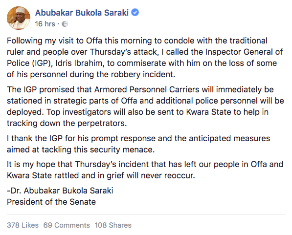Click the phrase robbery incident
The width and height of the screenshot is (292, 235).
click(x=143, y=74)
